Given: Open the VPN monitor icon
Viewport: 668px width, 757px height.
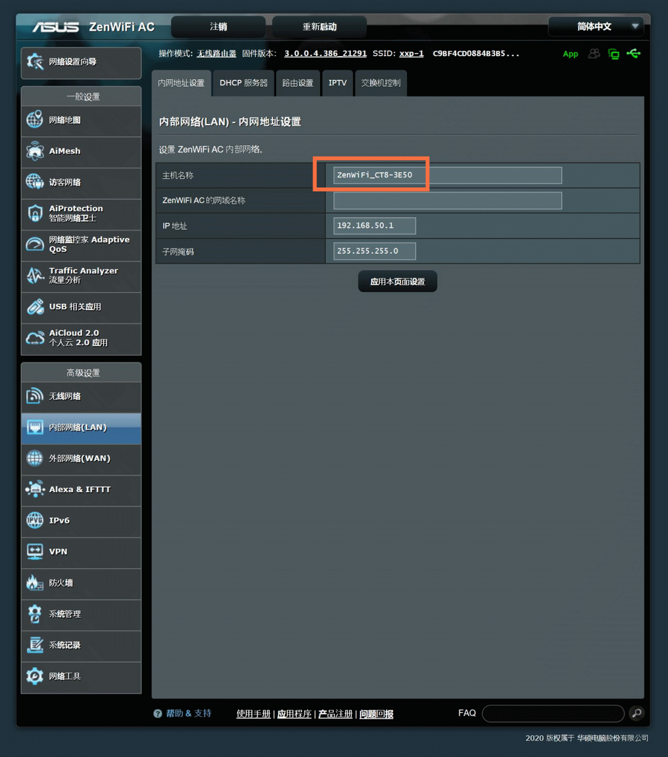Looking at the screenshot, I should [x=35, y=552].
